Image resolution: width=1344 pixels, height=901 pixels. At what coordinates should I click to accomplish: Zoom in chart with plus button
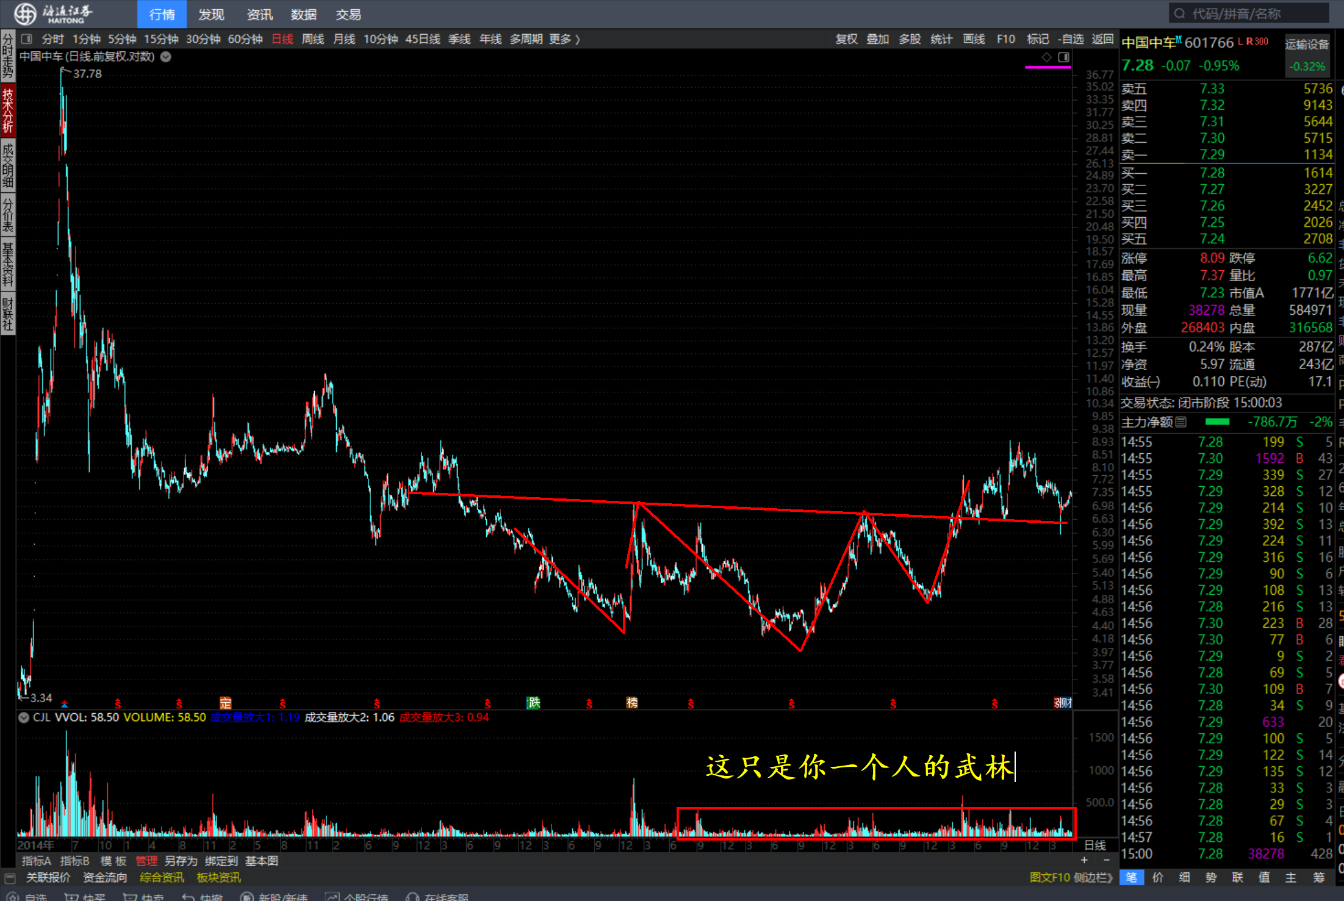pyautogui.click(x=1084, y=860)
